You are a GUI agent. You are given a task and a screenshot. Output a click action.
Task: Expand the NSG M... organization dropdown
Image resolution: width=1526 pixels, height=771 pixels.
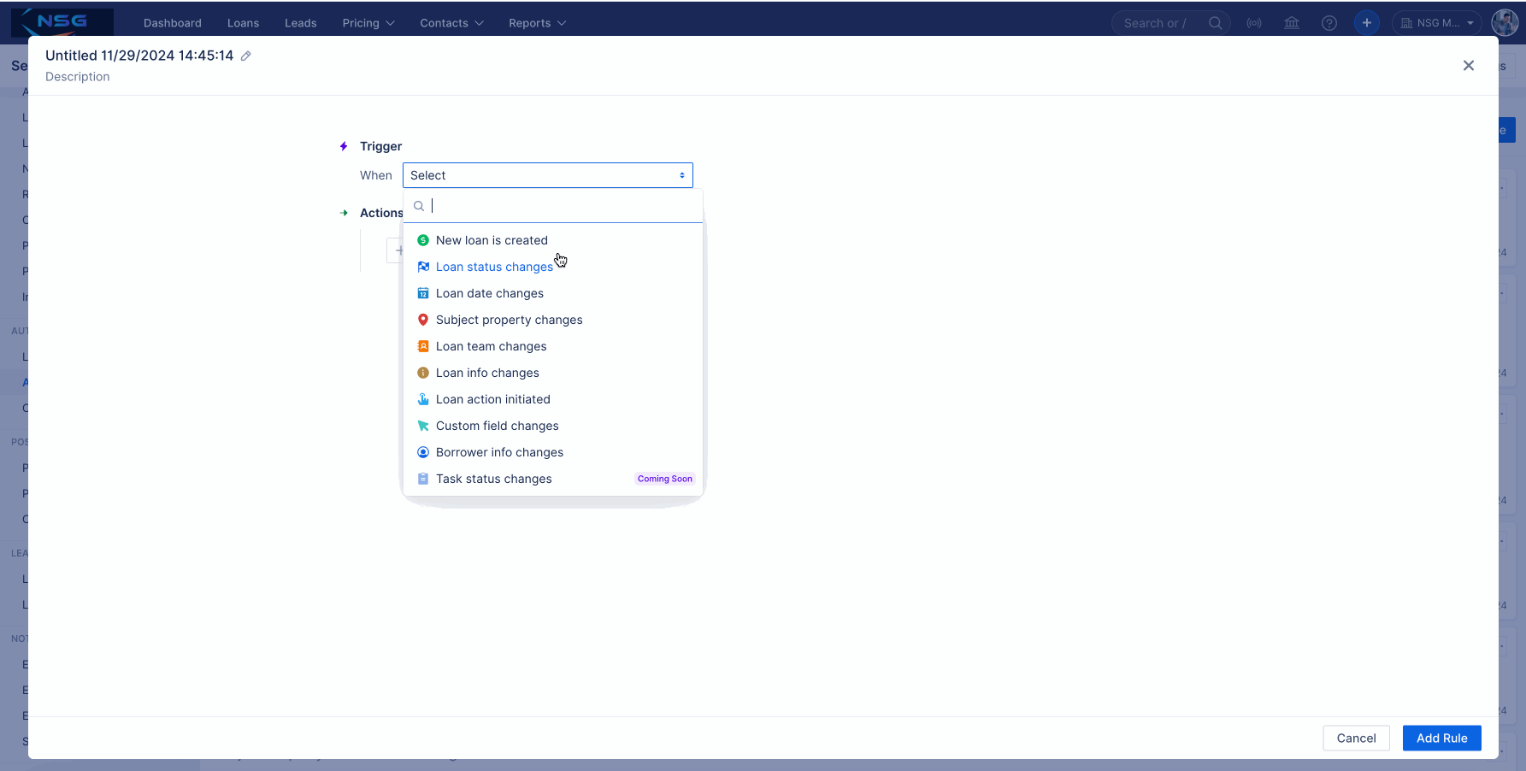click(x=1437, y=23)
